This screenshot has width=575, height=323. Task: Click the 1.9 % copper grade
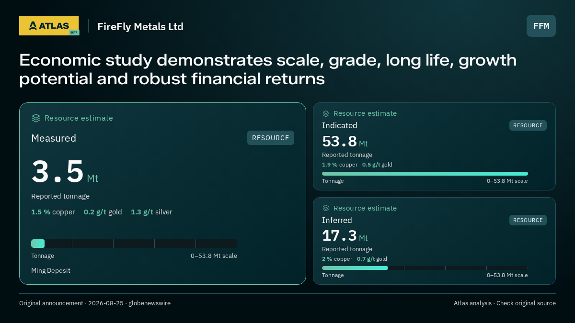coord(340,165)
